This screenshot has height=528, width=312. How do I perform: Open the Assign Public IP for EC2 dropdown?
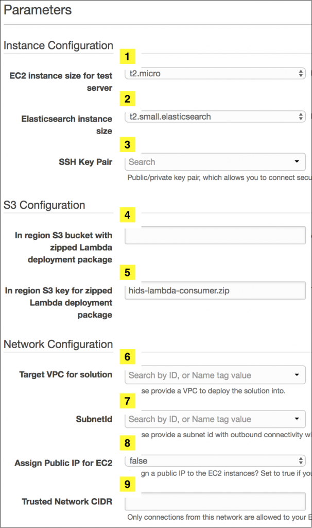214,460
